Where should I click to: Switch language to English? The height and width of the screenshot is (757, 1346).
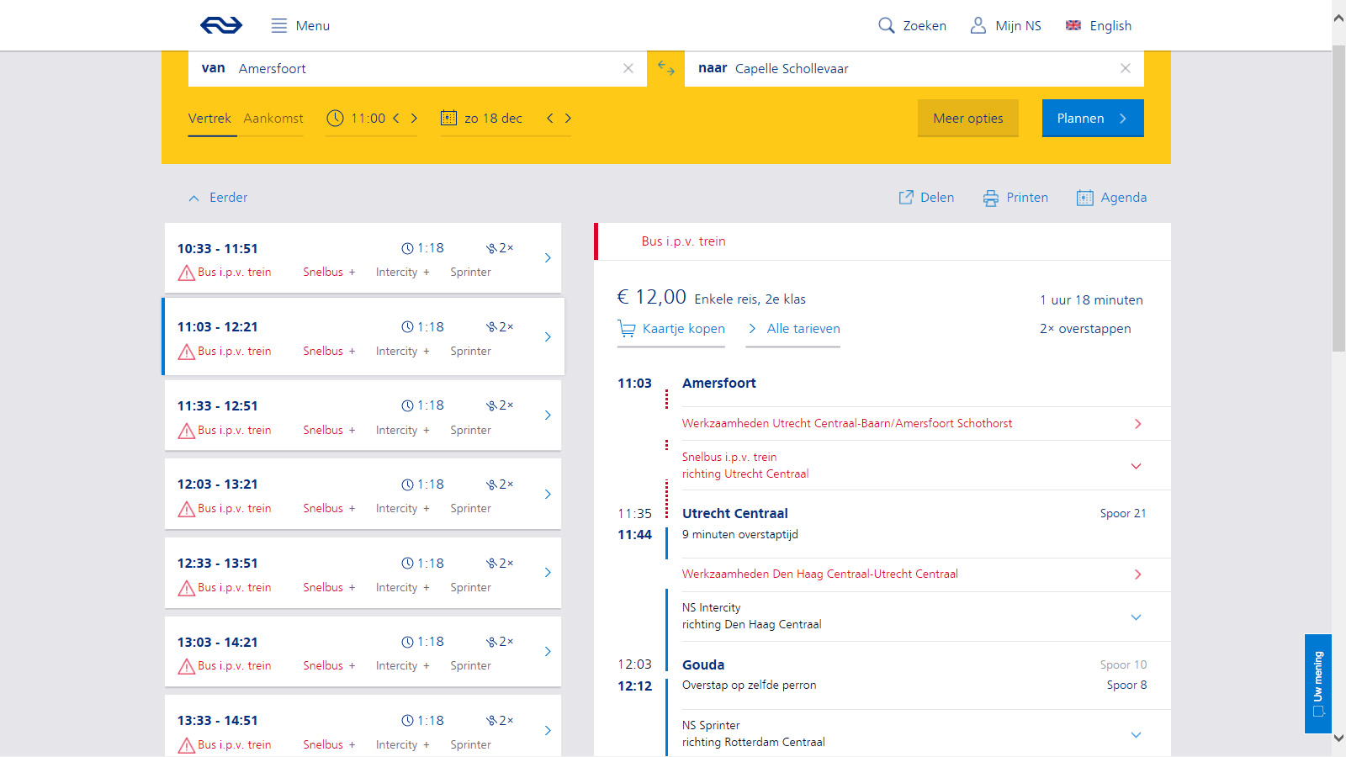click(1099, 26)
